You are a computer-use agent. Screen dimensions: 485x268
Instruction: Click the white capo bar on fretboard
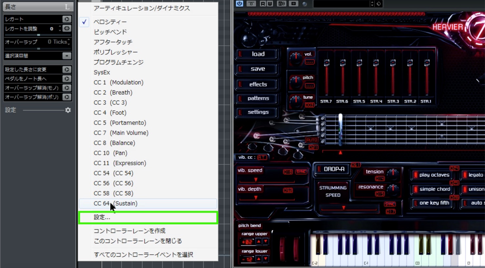coord(340,129)
